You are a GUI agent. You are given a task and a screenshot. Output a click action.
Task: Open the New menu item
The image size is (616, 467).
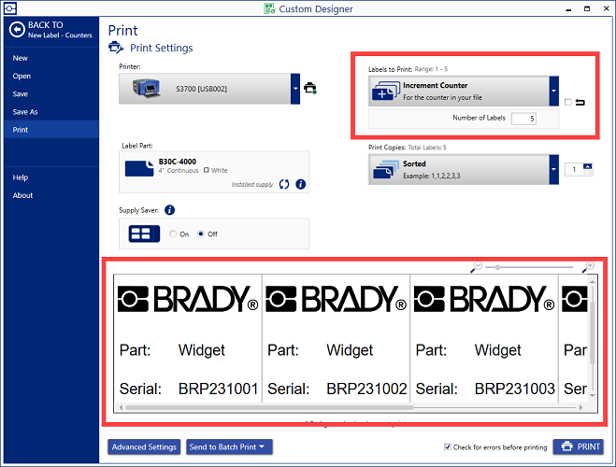(x=20, y=58)
